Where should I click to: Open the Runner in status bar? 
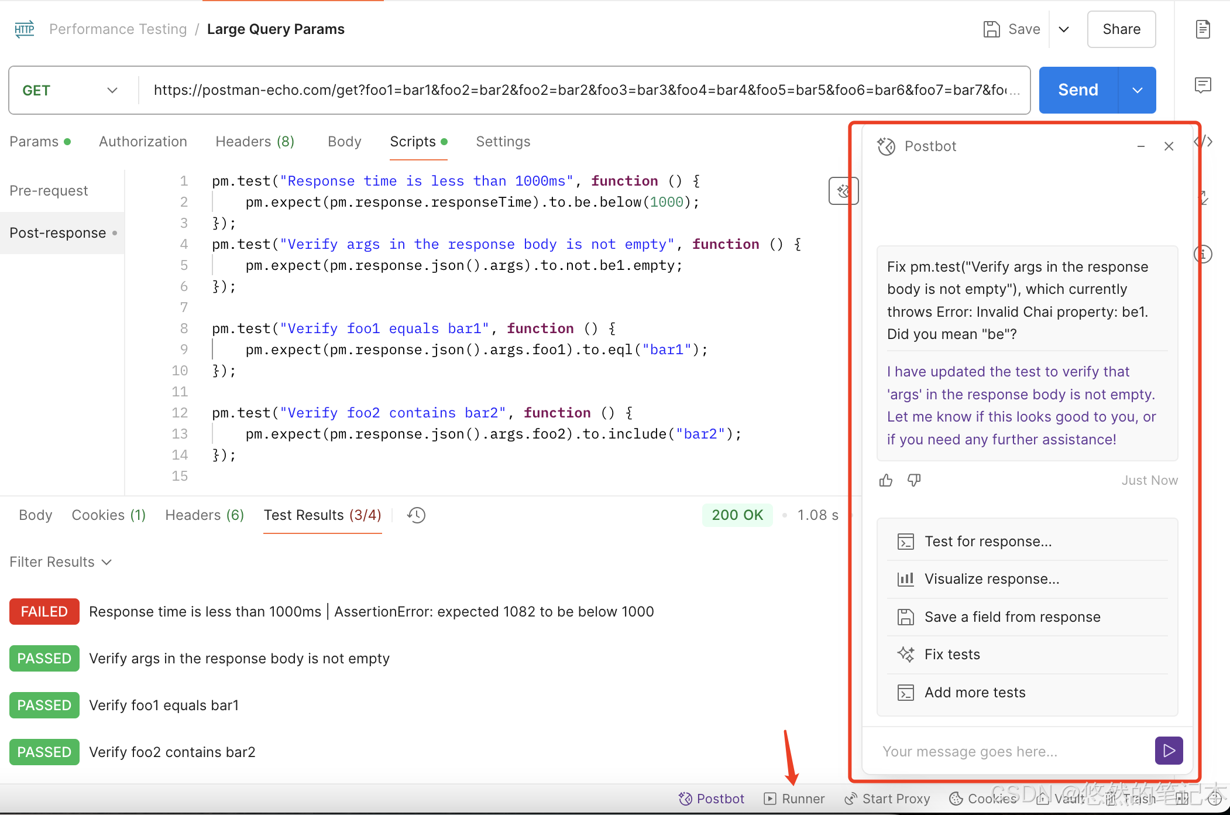[795, 799]
